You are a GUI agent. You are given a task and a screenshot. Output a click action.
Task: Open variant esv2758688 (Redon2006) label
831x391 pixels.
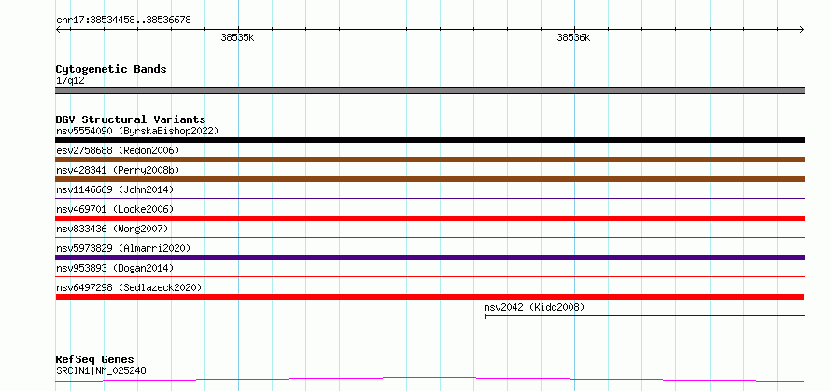tap(118, 150)
